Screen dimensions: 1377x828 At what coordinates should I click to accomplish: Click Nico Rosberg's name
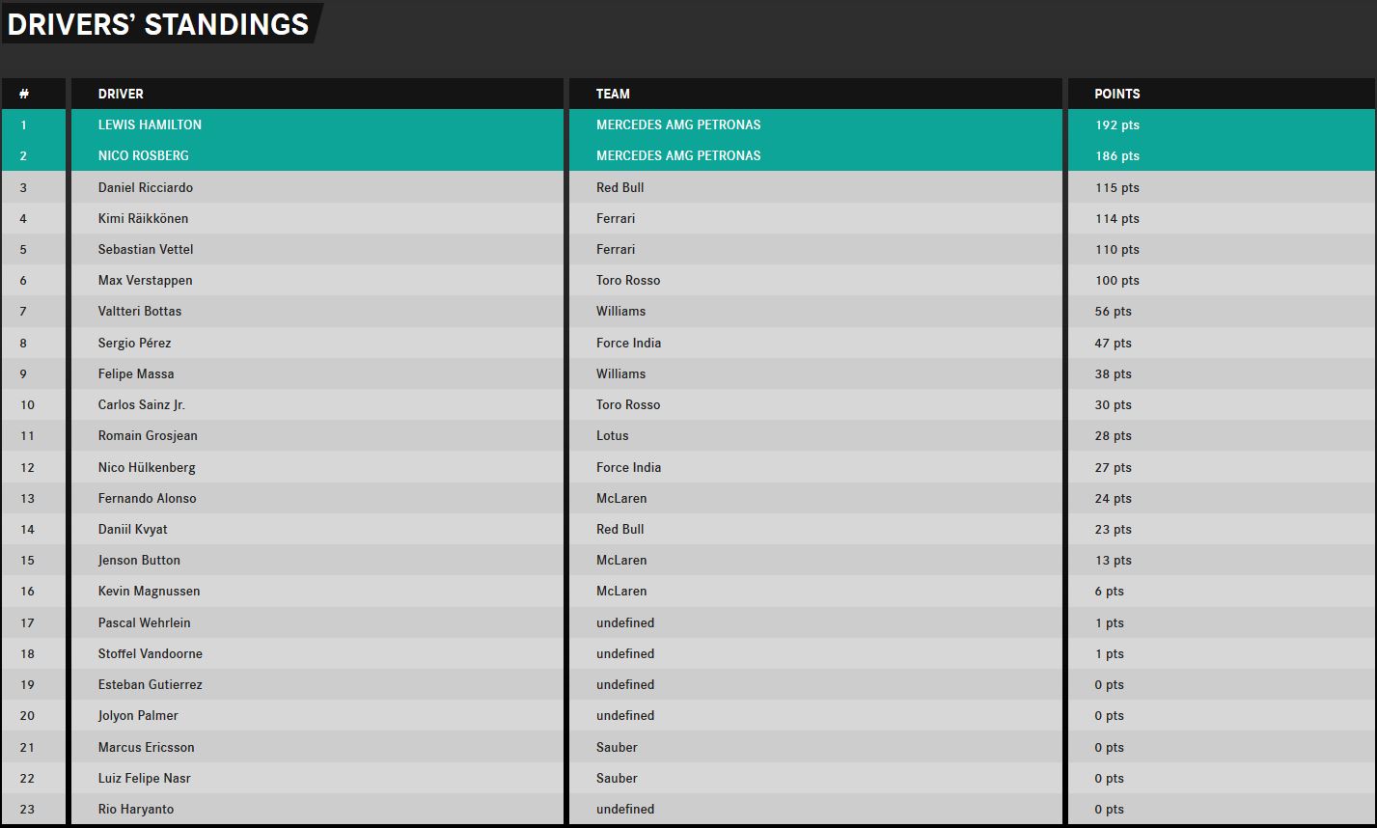pos(143,155)
